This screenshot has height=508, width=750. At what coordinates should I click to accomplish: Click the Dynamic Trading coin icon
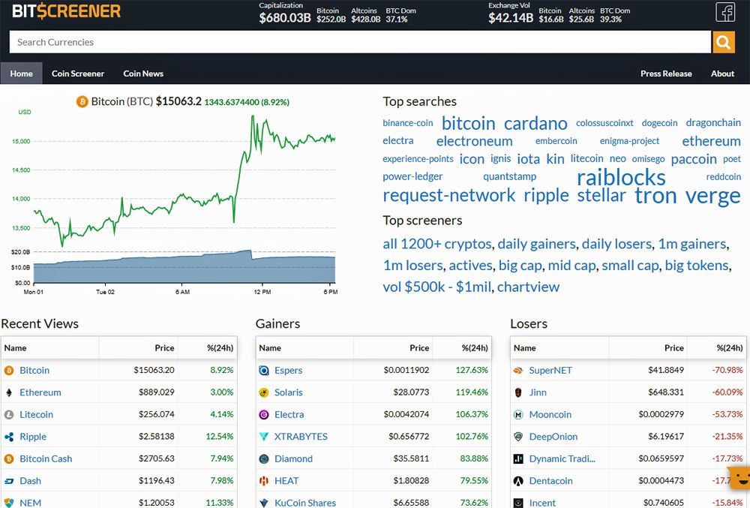tap(518, 458)
